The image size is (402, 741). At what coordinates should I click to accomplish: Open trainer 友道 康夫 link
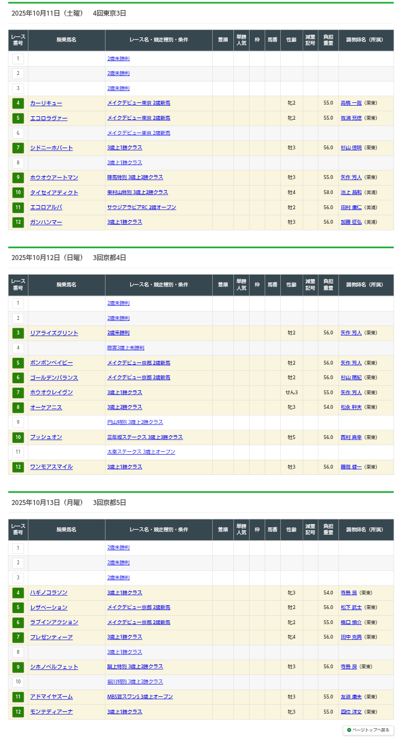tap(351, 696)
